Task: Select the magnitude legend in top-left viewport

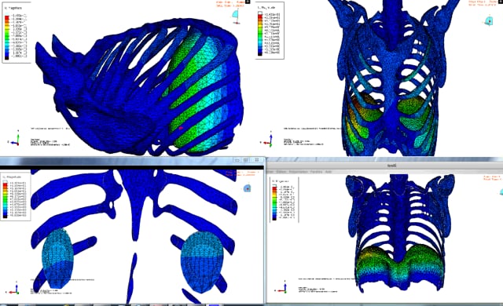Action: (16, 32)
